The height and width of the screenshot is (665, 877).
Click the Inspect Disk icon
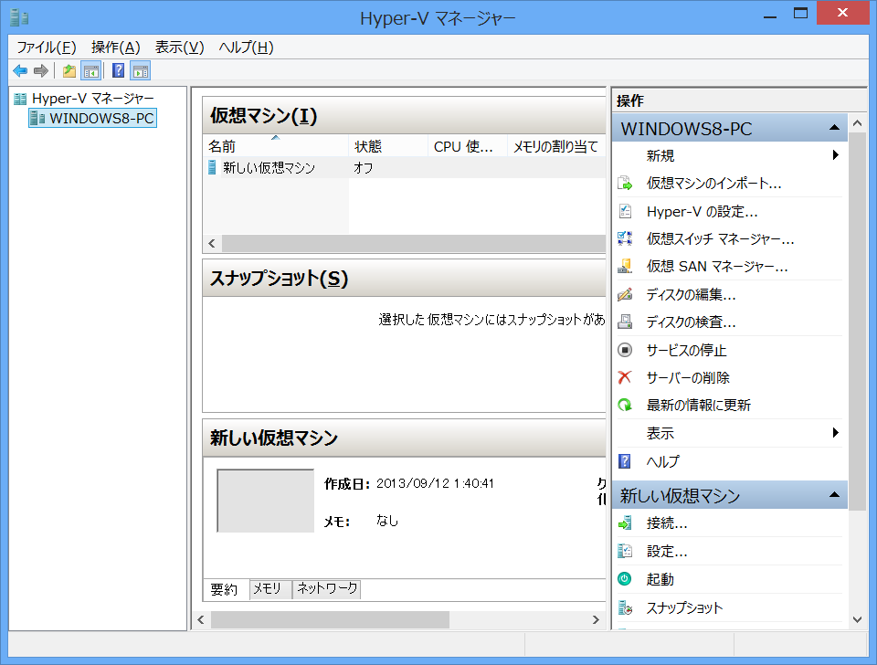click(x=625, y=322)
